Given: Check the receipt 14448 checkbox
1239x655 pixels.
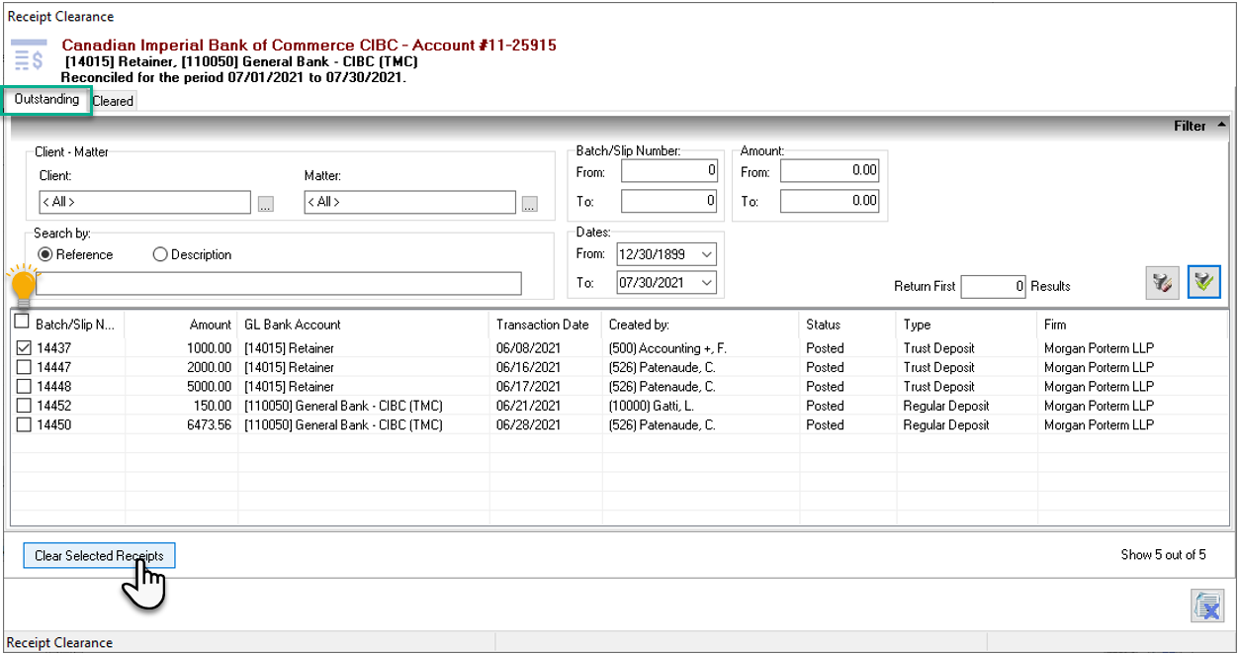Looking at the screenshot, I should [24, 387].
